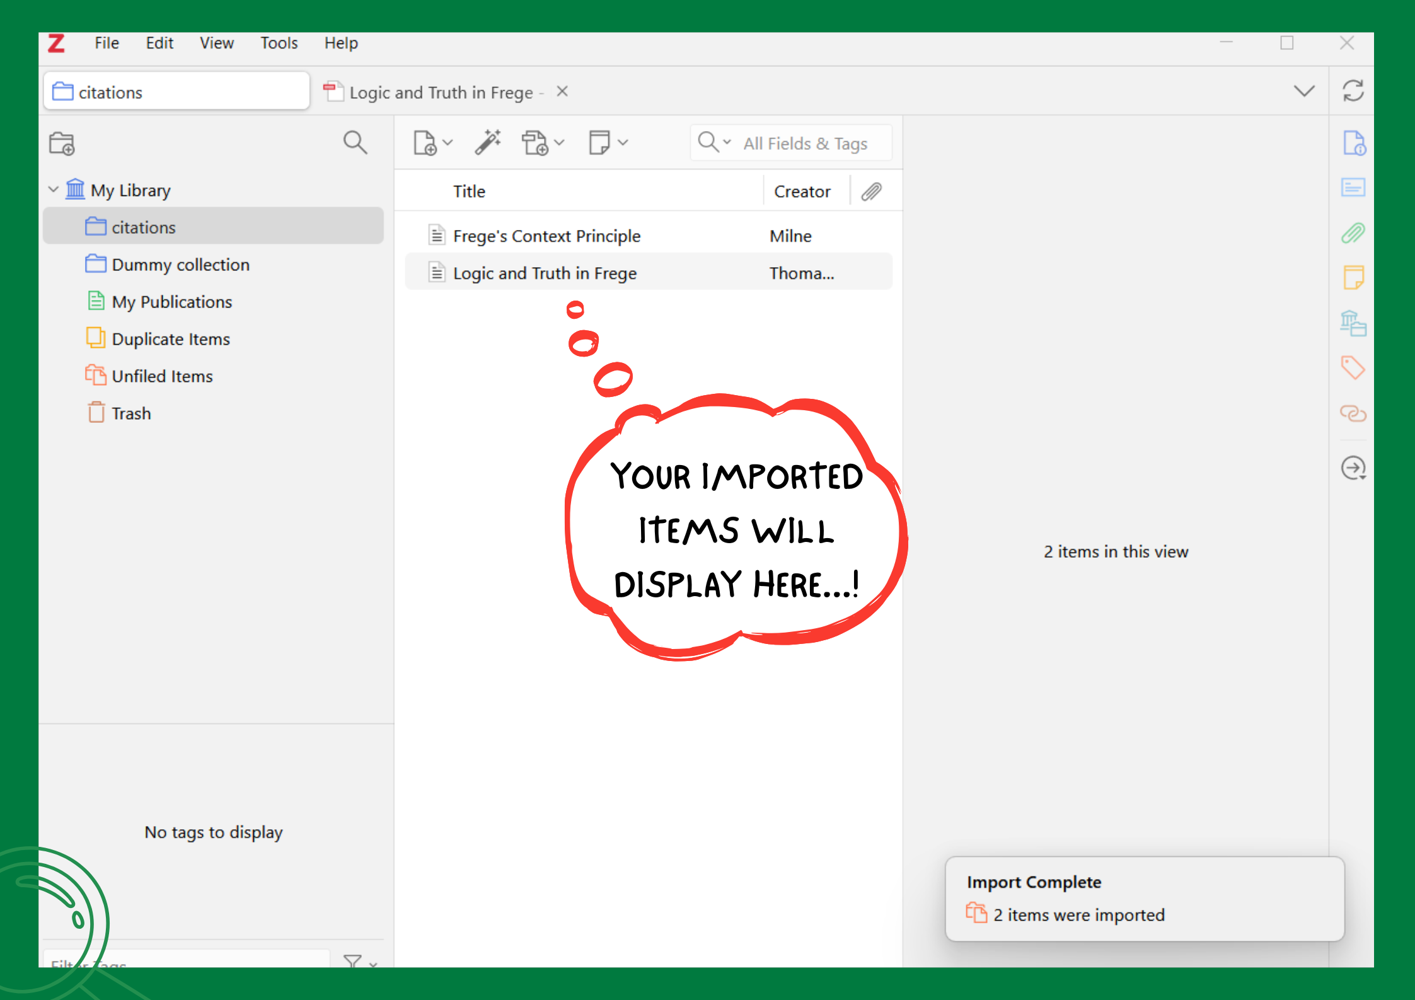Click the folder icon on the citations tab
Image resolution: width=1415 pixels, height=1000 pixels.
[x=62, y=91]
